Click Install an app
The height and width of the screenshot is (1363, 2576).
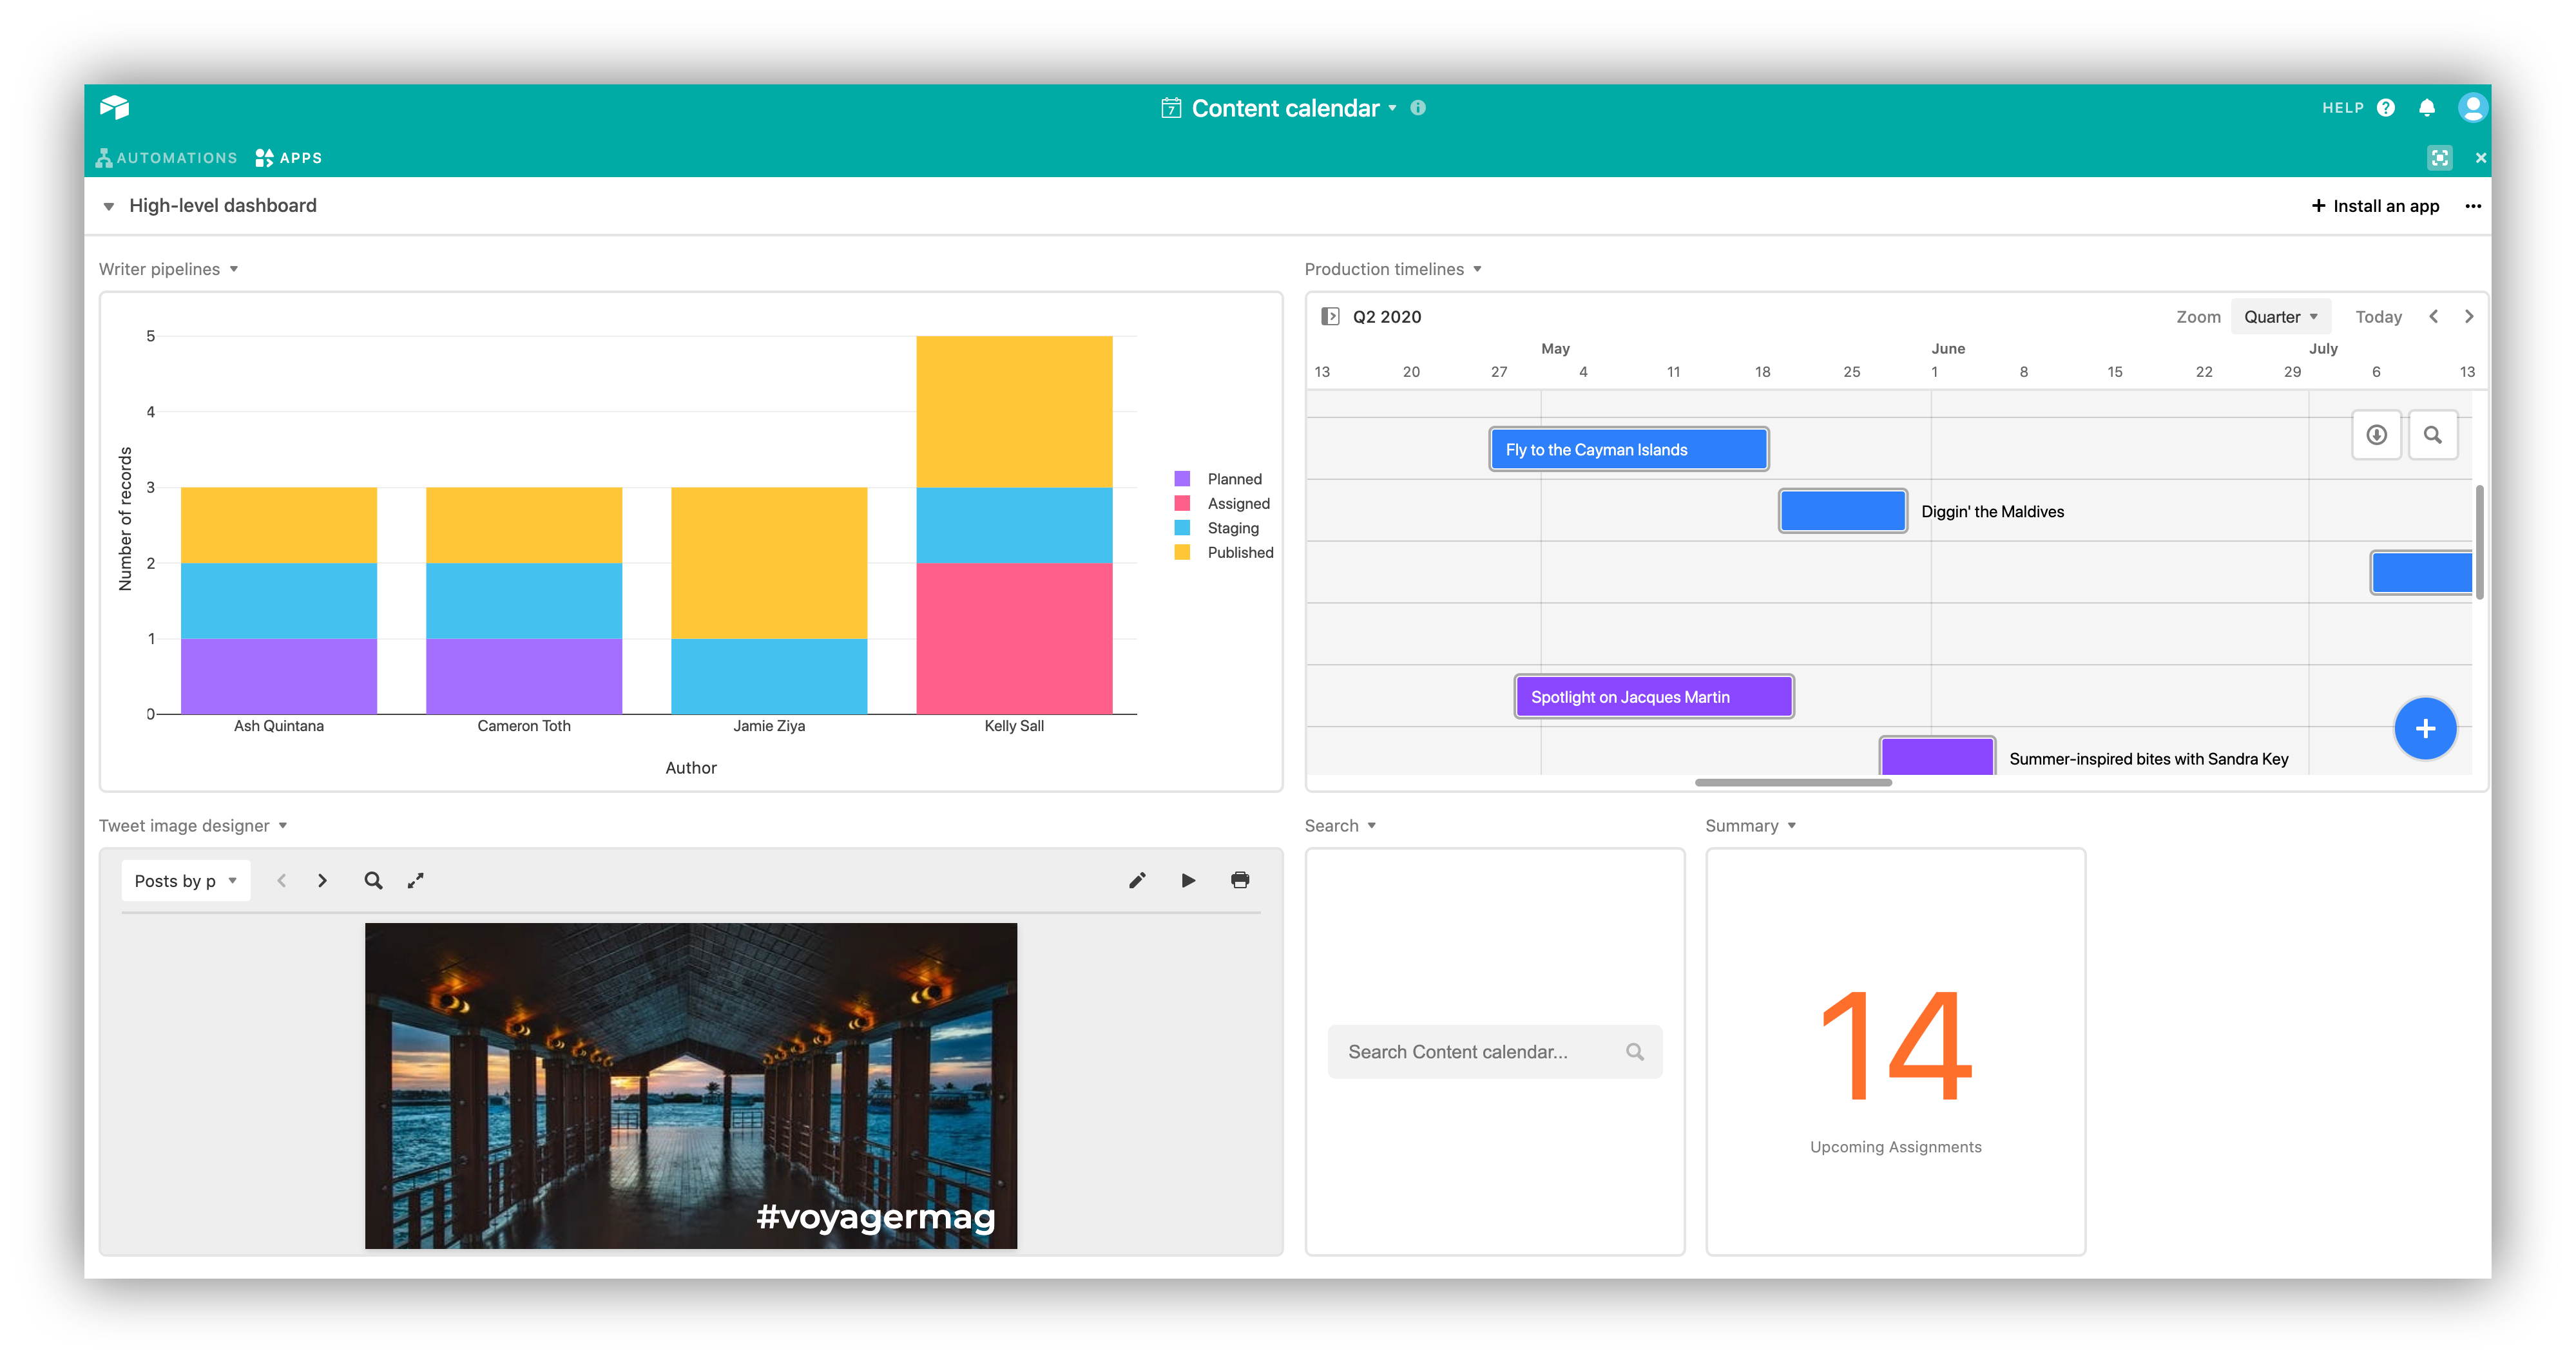click(x=2375, y=206)
